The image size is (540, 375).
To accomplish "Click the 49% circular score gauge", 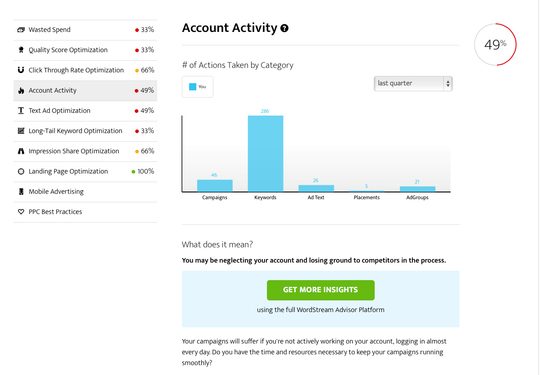I will click(x=496, y=45).
